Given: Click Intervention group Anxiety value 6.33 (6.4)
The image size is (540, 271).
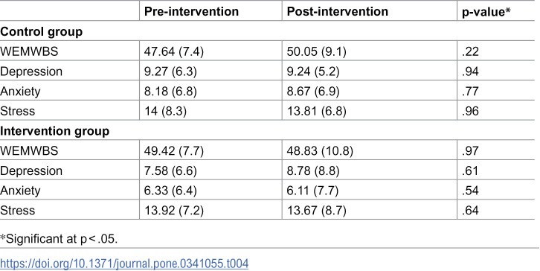Looking at the screenshot, I should pyautogui.click(x=170, y=191).
